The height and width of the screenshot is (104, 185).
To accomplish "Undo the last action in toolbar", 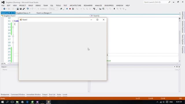I will point(28,9).
